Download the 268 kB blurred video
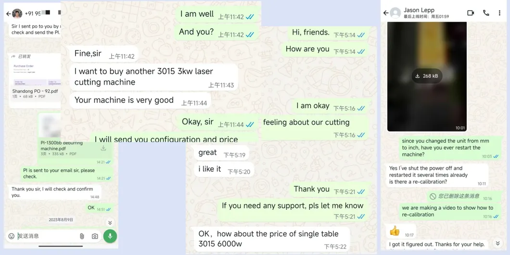Screen dimensions: 510x255 point(427,76)
